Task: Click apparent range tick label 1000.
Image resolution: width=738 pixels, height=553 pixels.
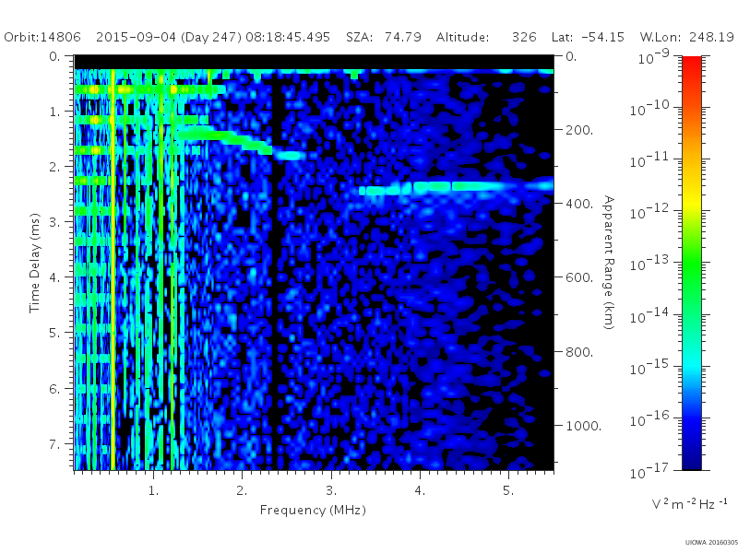Action: pos(583,426)
